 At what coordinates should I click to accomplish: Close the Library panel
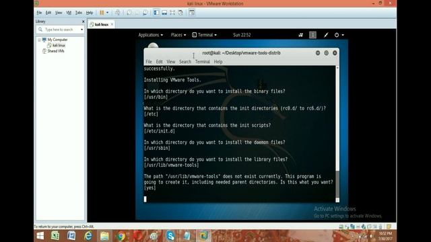tap(84, 22)
